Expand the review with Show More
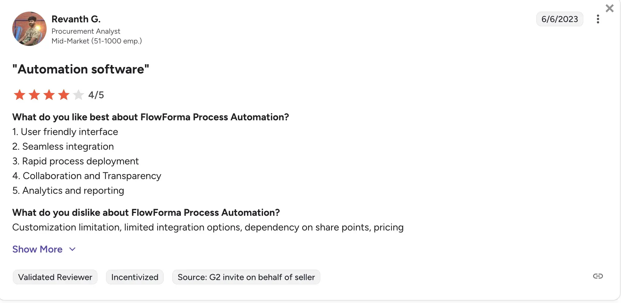Viewport: 621px width, 303px height. click(x=37, y=249)
